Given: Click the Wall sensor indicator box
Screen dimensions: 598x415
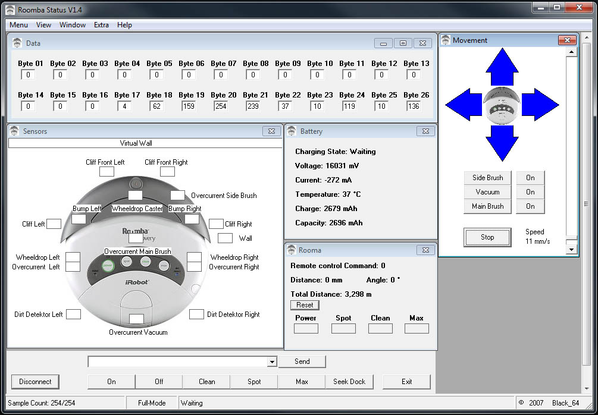Looking at the screenshot, I should coord(225,238).
